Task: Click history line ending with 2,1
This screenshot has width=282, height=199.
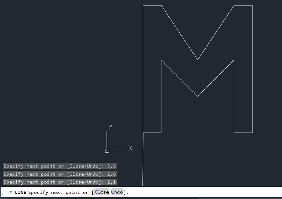Action: [60, 182]
